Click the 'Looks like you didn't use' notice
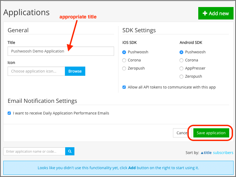Viewport: 236px width, 177px height. tap(118, 168)
